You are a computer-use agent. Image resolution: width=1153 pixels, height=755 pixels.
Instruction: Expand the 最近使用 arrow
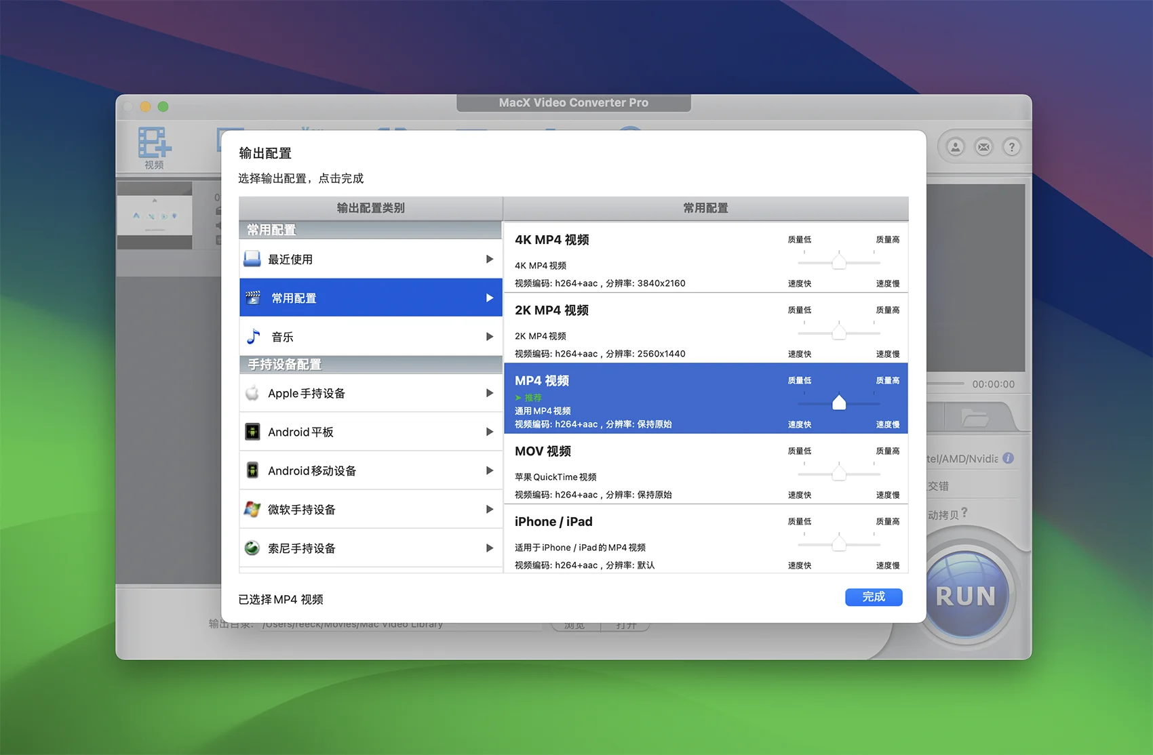(x=490, y=259)
